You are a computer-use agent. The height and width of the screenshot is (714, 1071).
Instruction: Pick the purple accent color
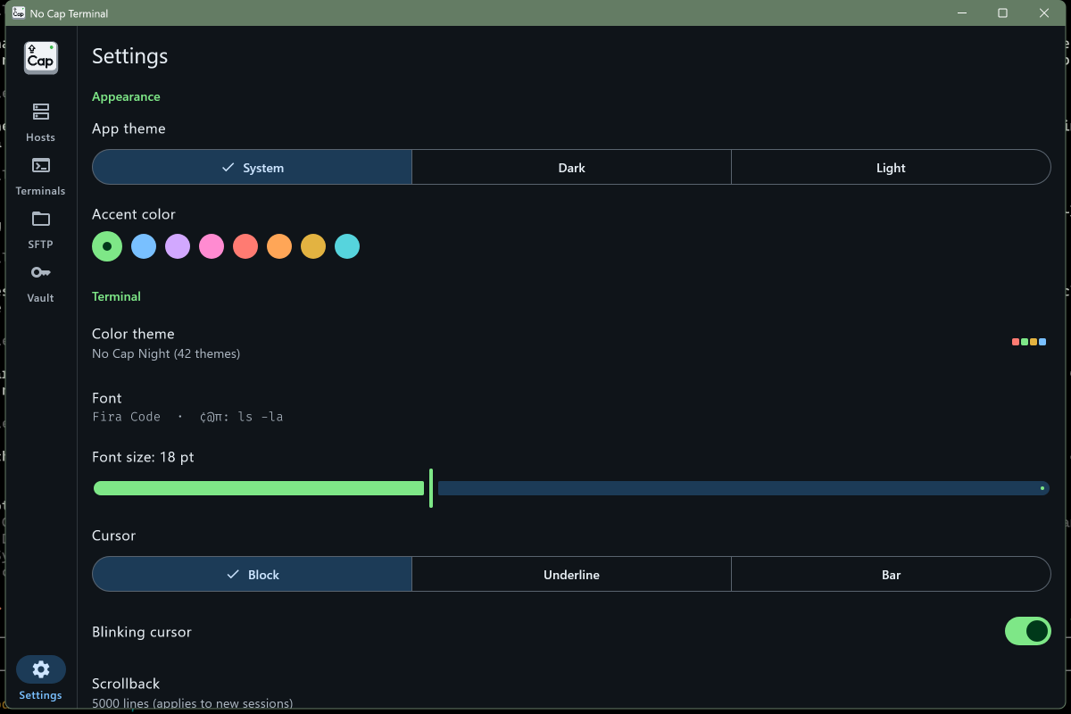click(x=178, y=246)
